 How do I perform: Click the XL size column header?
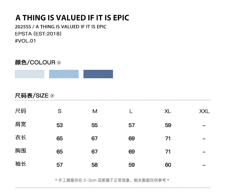[x=168, y=111]
